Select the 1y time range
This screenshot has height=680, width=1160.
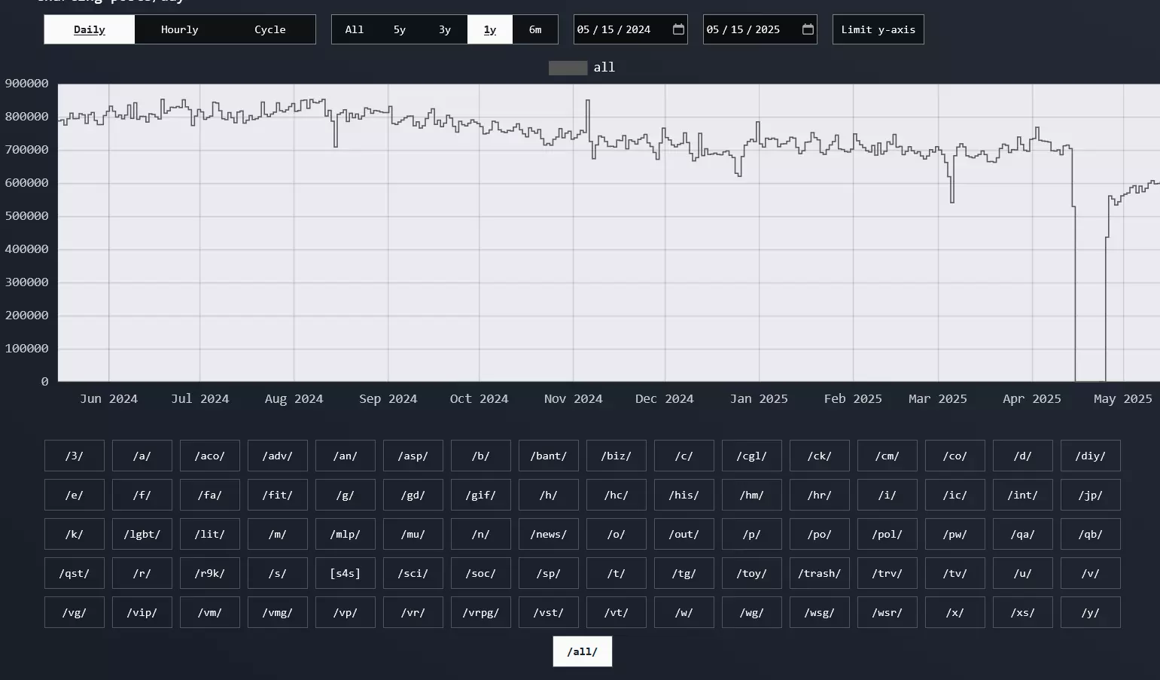click(x=490, y=29)
